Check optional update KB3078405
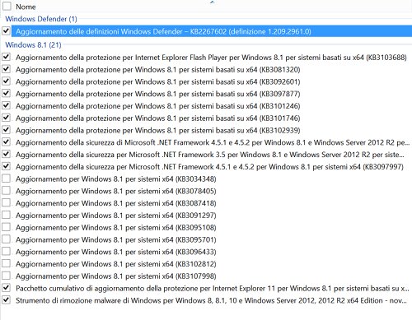This screenshot has width=412, height=320. coord(7,190)
